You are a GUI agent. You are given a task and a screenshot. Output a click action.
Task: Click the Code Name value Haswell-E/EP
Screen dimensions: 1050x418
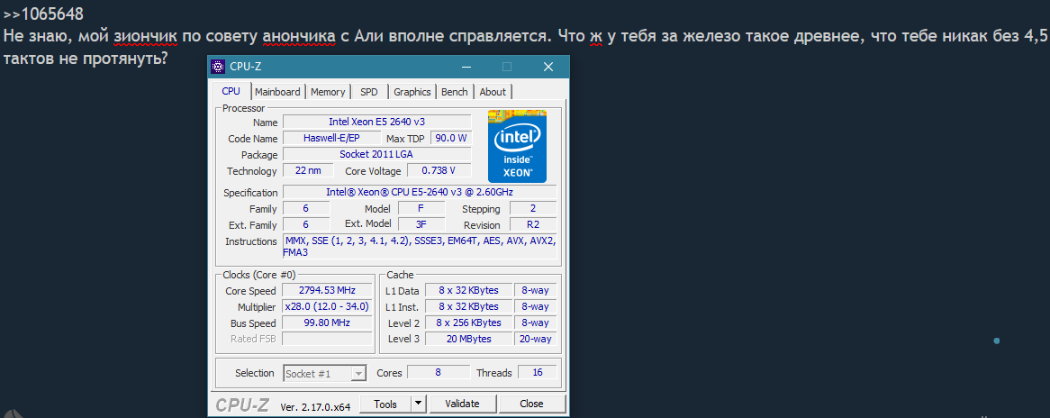click(x=332, y=138)
